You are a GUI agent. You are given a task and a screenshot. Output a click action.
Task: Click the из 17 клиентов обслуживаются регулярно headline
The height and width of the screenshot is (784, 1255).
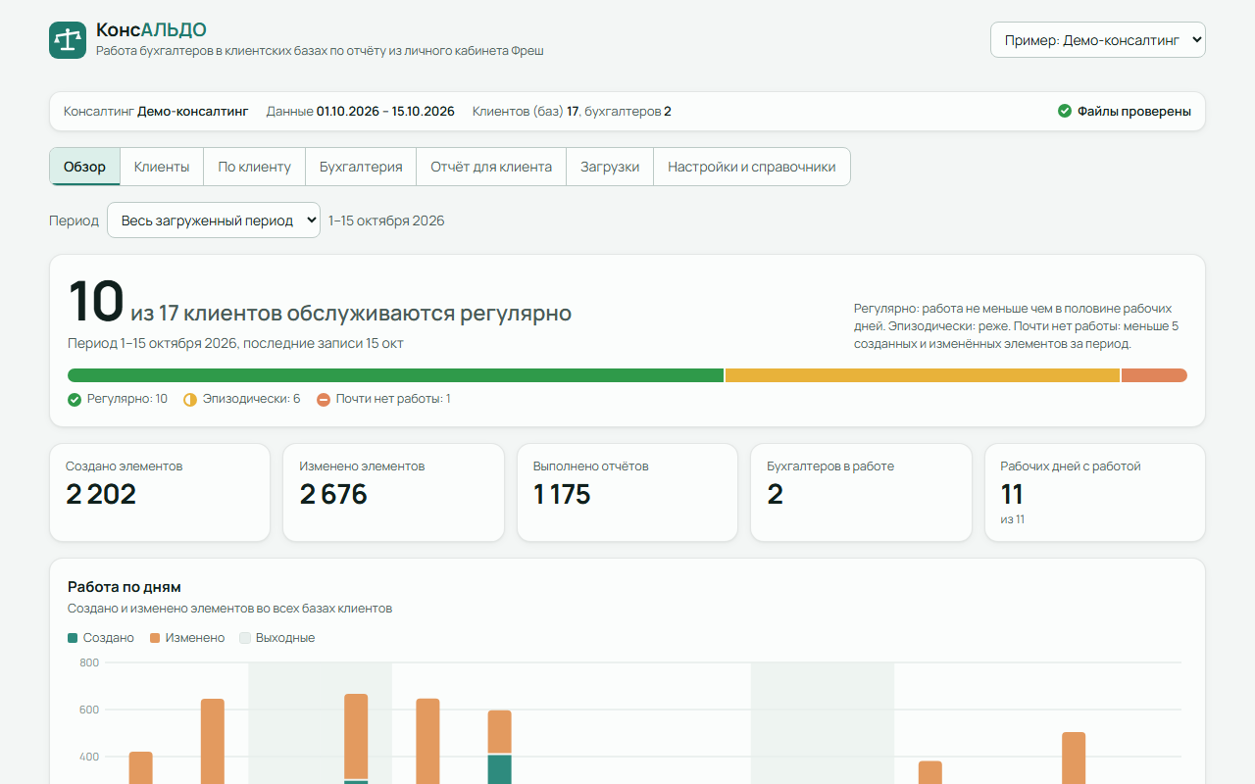click(x=351, y=314)
